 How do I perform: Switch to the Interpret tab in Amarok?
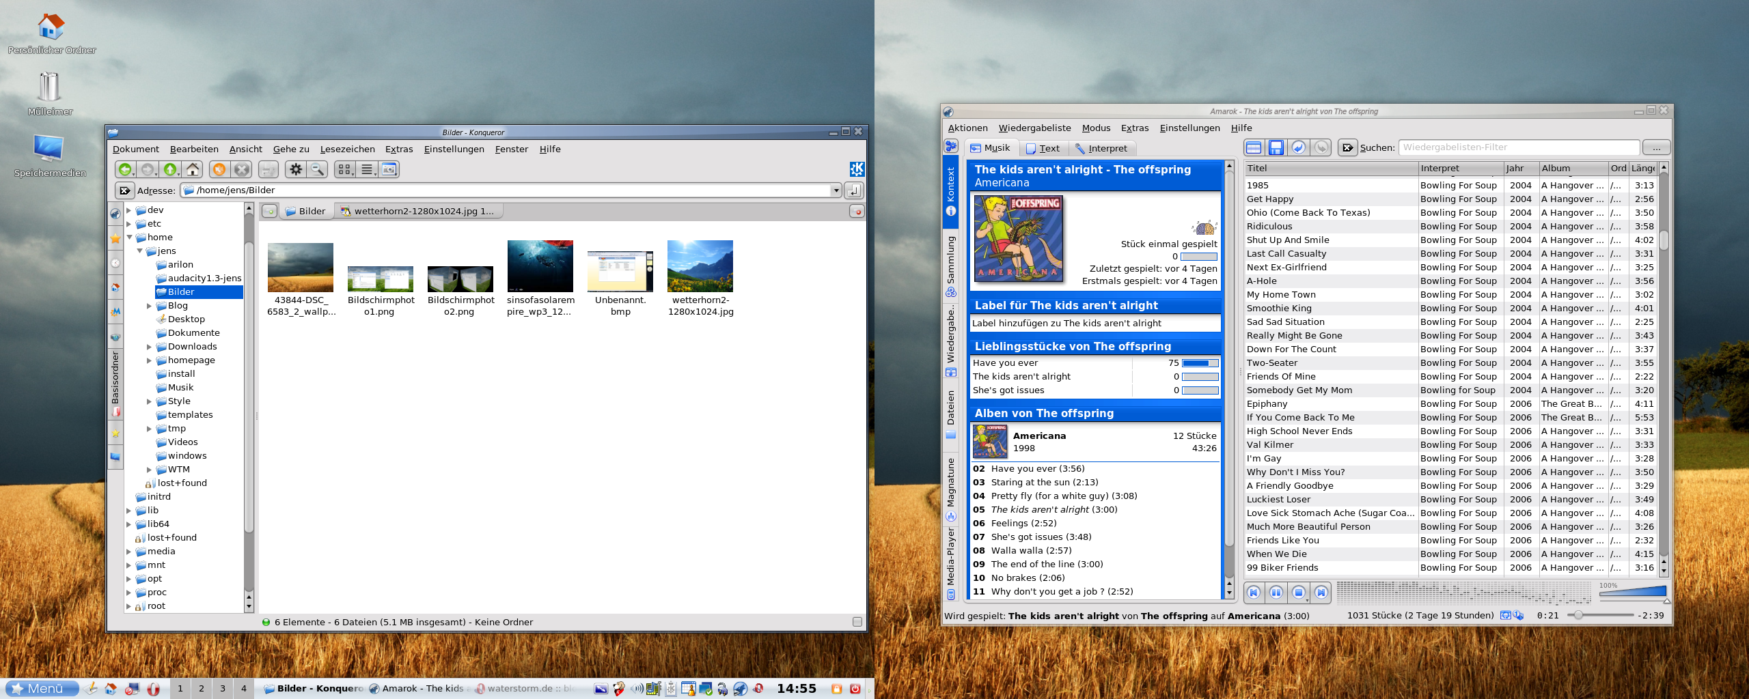tap(1103, 148)
